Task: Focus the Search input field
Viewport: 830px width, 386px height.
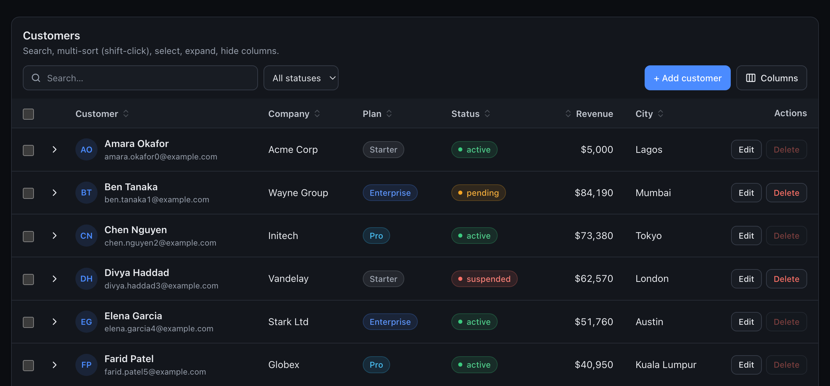Action: [x=140, y=78]
